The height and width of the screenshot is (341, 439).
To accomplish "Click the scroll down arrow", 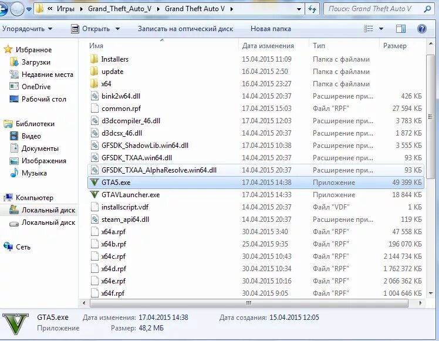I will tap(431, 293).
